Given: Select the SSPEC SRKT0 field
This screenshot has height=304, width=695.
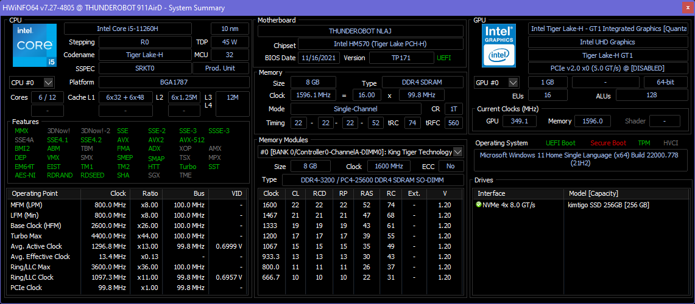Looking at the screenshot, I should [144, 68].
